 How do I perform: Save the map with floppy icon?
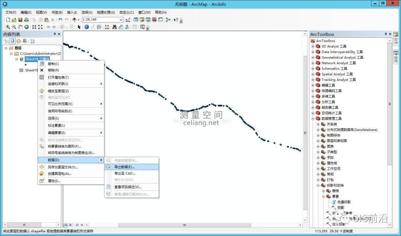20,20
